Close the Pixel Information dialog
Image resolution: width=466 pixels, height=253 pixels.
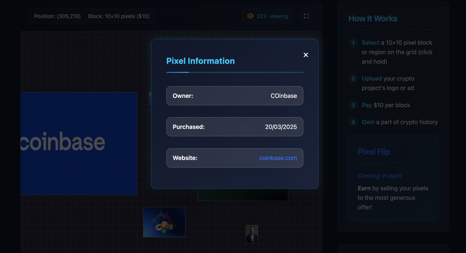coord(306,55)
